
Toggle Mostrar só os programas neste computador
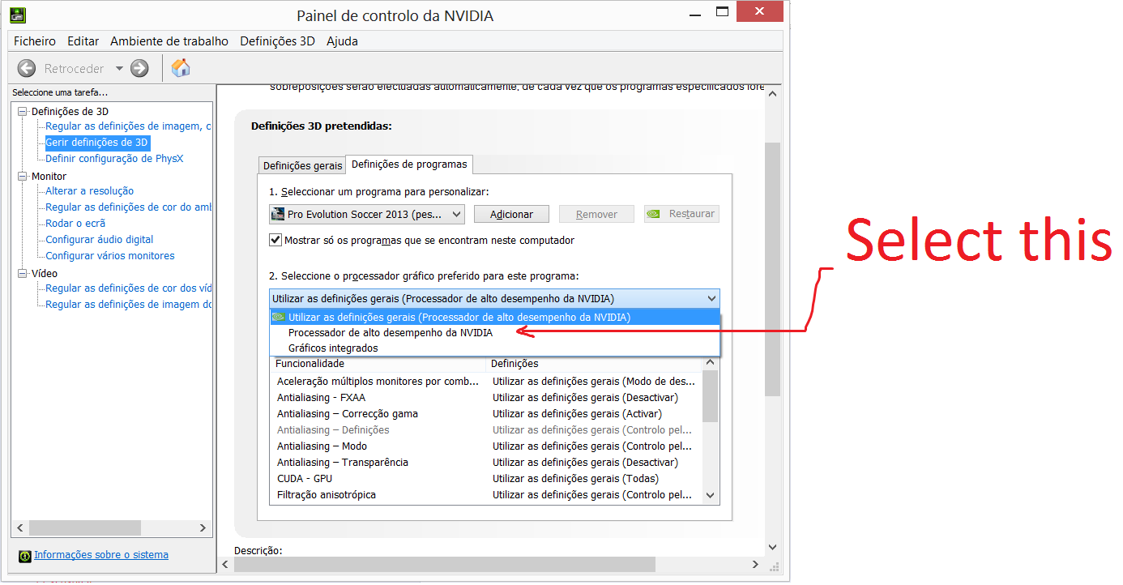(275, 241)
